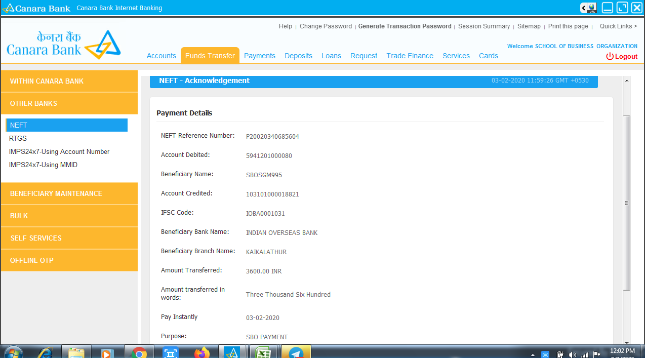
Task: Click Generate Transaction Password link
Action: click(x=405, y=26)
